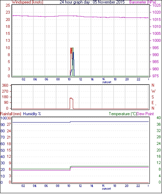162x196 pixels.
Task: Click the 12 hour tick on the top graph
Action: [x=80, y=79]
